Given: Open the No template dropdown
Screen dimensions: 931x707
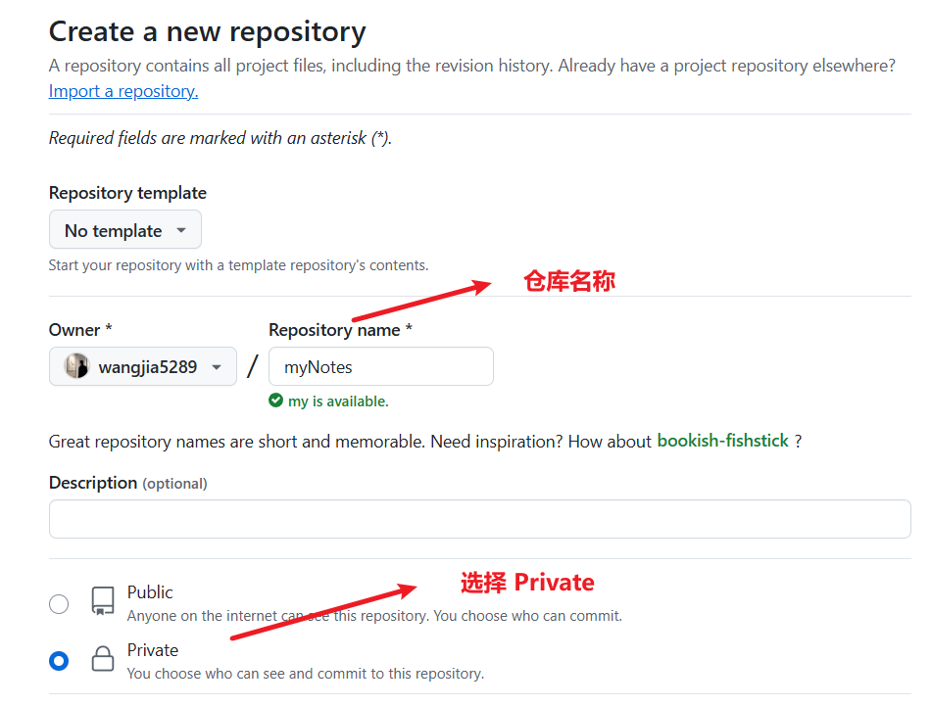Looking at the screenshot, I should point(125,230).
